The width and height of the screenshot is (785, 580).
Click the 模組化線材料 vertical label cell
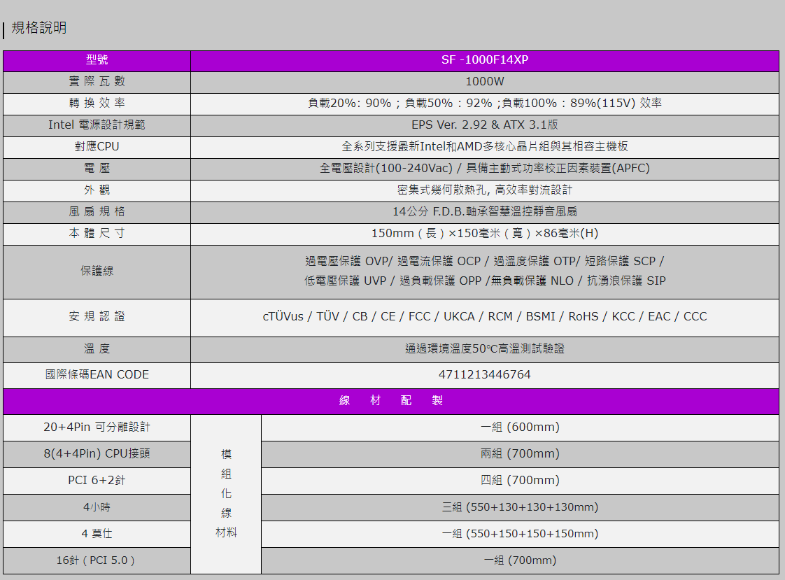226,493
